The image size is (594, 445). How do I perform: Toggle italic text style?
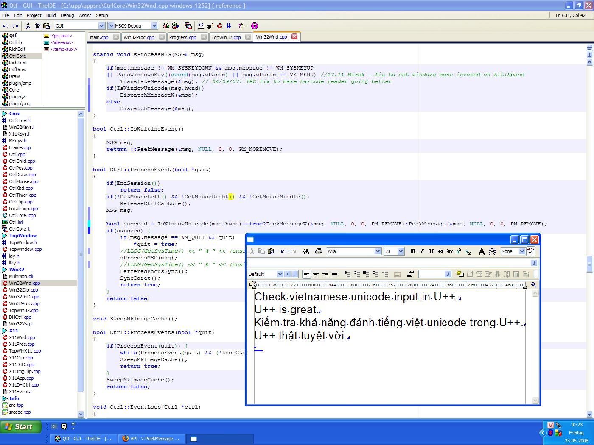[422, 251]
